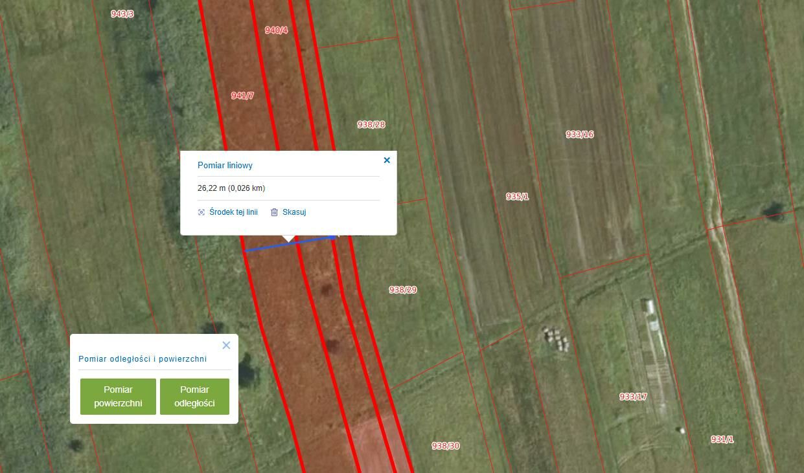Select parcel label 938/29
Screen dimensions: 804x473
coord(402,290)
